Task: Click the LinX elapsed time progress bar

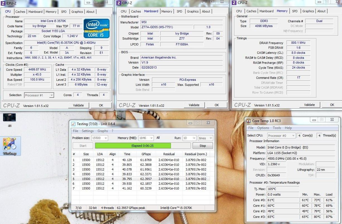Action: [x=143, y=146]
